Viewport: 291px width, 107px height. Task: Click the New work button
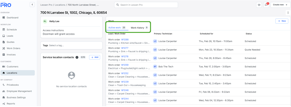pos(282,21)
